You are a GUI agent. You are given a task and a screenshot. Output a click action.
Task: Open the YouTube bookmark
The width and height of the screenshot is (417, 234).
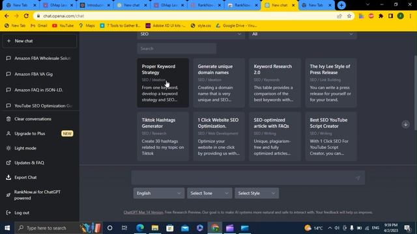[x=63, y=26]
